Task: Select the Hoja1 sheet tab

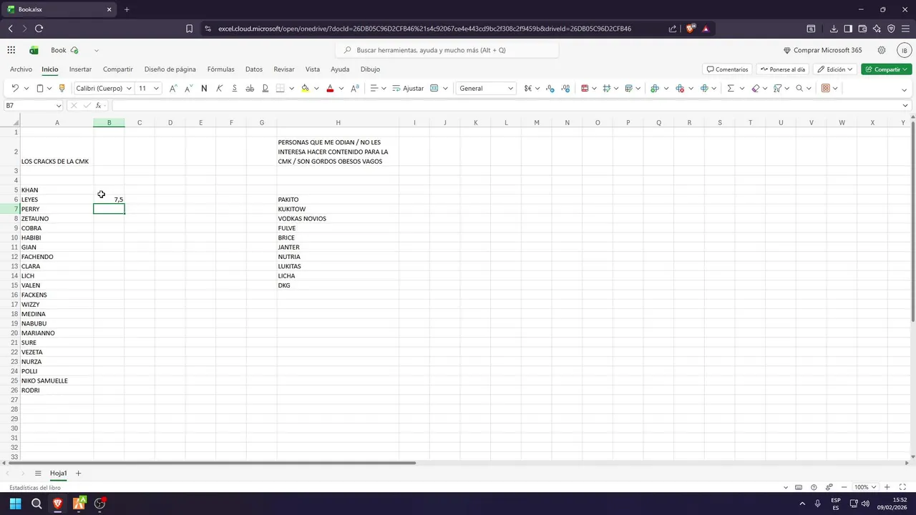Action: [58, 474]
